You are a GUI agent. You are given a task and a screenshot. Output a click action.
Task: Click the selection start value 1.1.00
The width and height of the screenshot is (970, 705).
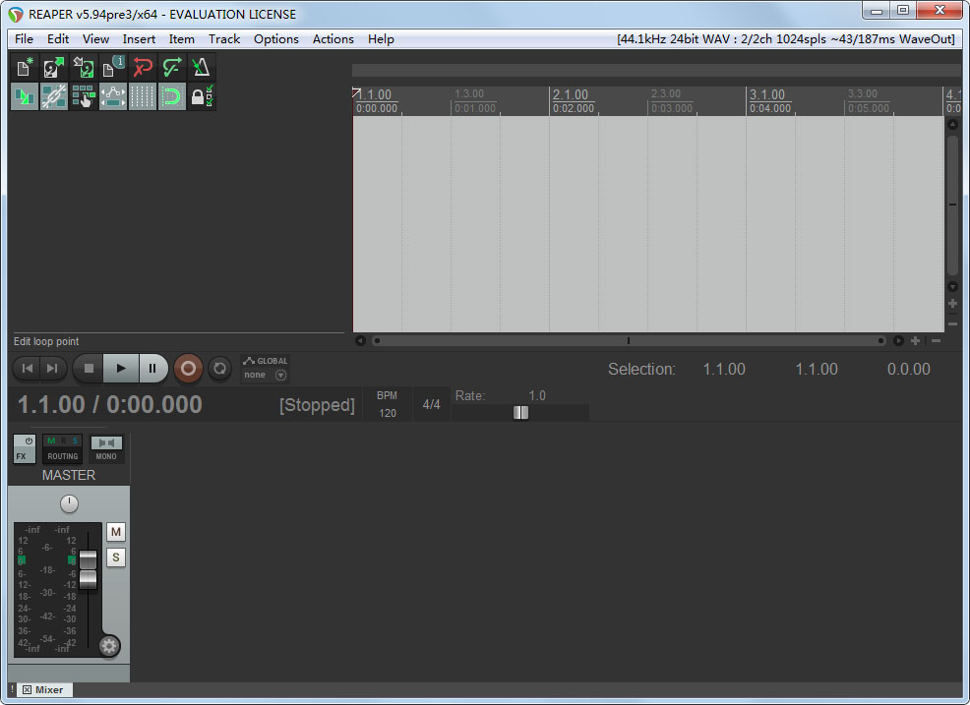click(724, 369)
